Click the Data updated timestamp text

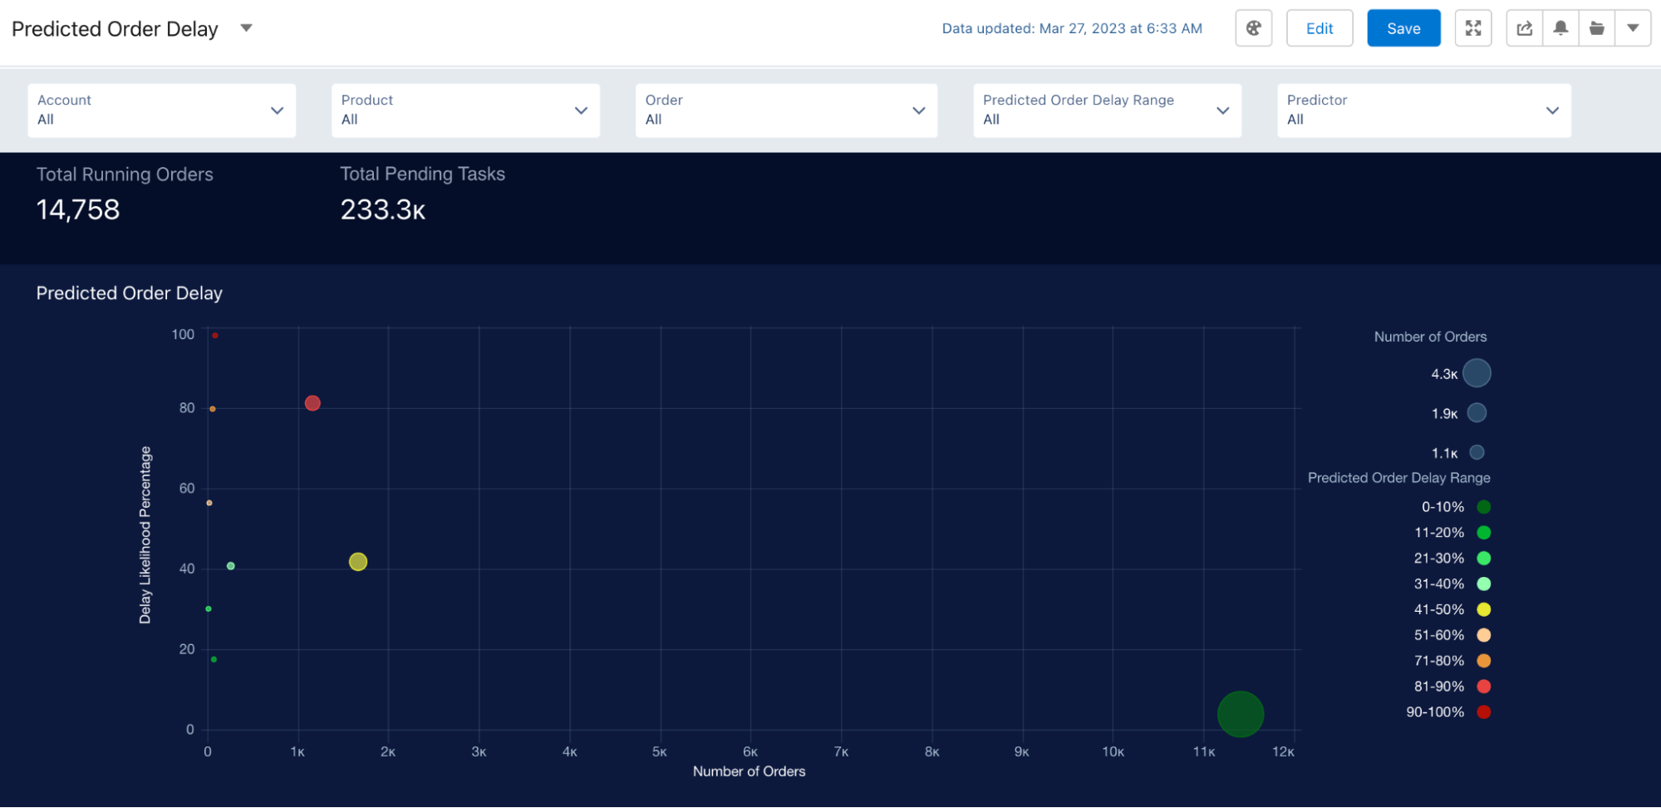tap(1073, 27)
